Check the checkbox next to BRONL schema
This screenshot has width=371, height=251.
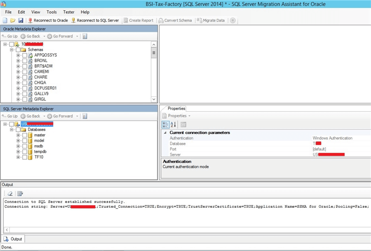(x=25, y=60)
